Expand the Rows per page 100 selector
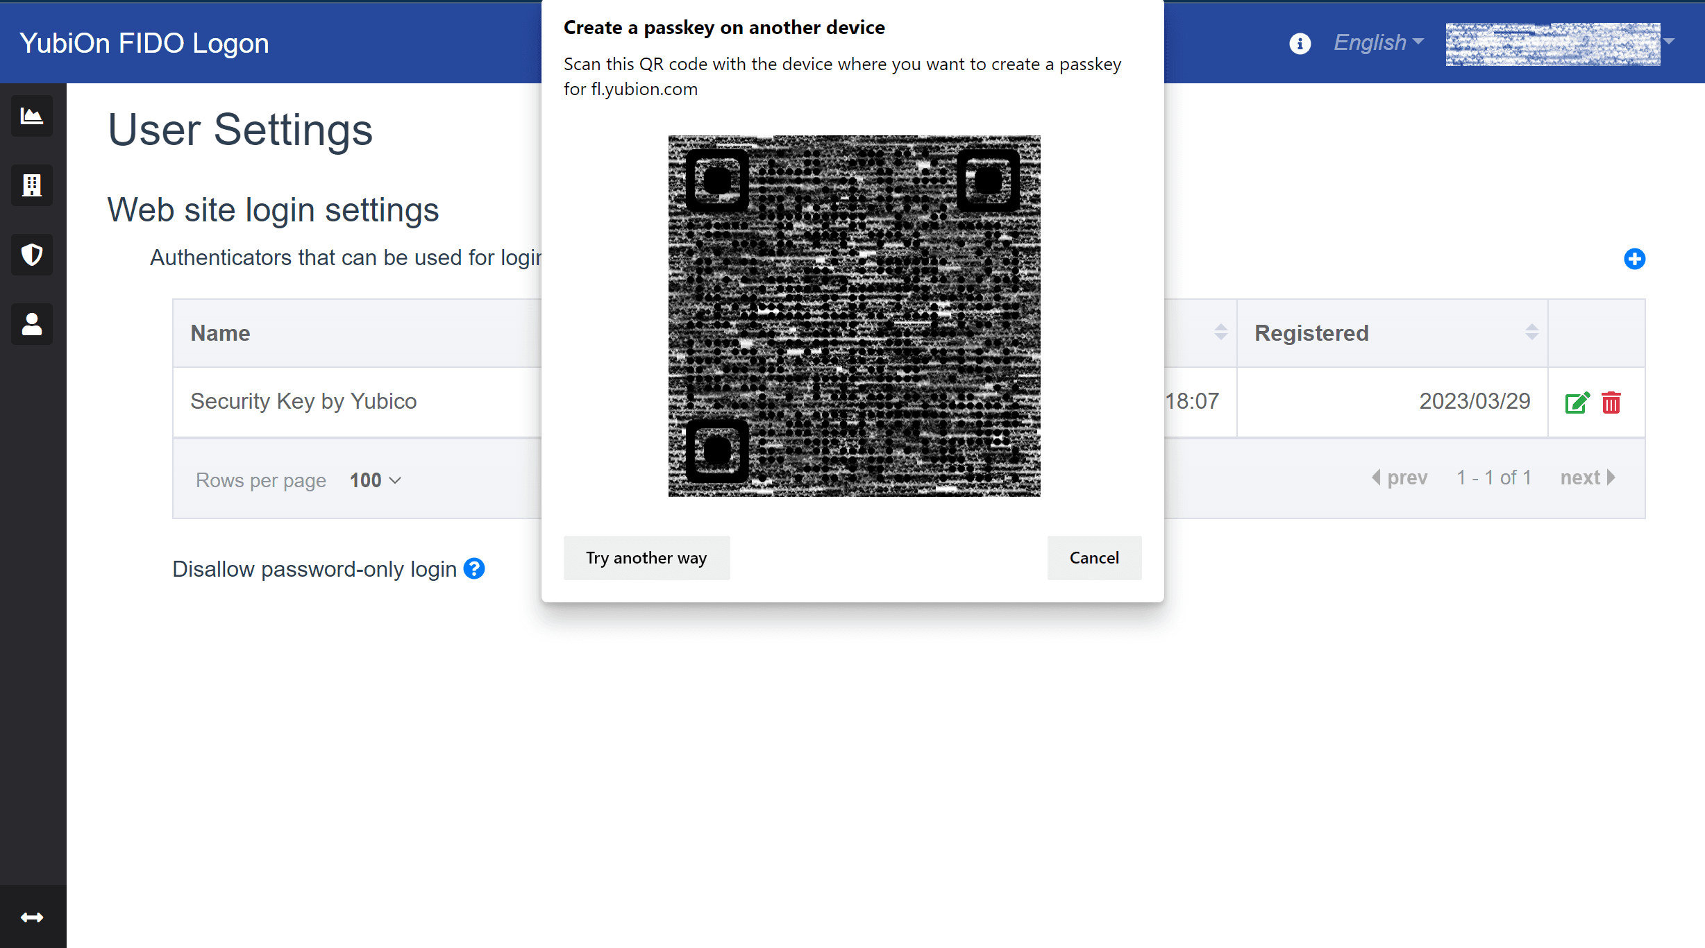 click(376, 480)
